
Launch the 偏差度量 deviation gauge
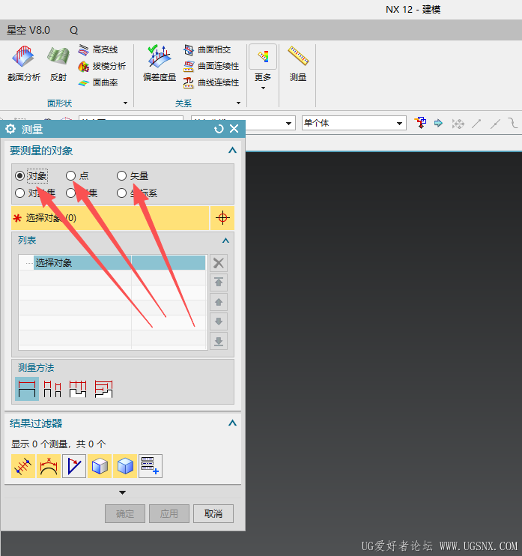pyautogui.click(x=159, y=64)
